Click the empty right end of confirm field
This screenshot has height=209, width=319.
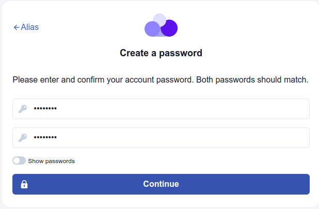(x=289, y=138)
